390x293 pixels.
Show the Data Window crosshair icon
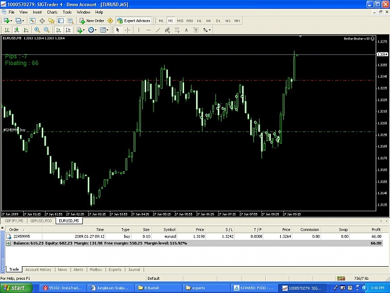[x=42, y=21]
